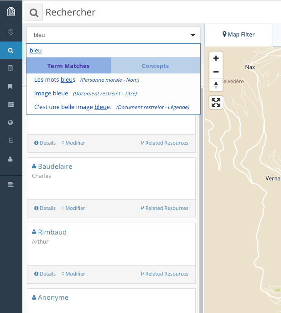This screenshot has width=281, height=313.
Task: Zoom in on the map
Action: tap(216, 58)
